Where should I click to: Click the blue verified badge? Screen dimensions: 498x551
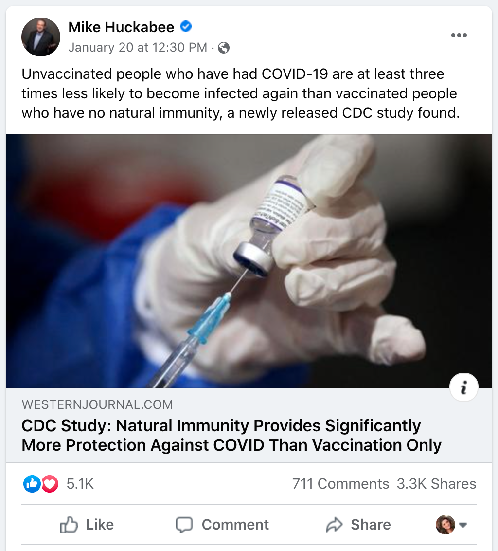186,27
